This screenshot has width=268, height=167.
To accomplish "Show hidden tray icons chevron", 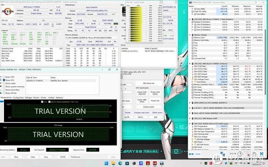I will point(201,163).
